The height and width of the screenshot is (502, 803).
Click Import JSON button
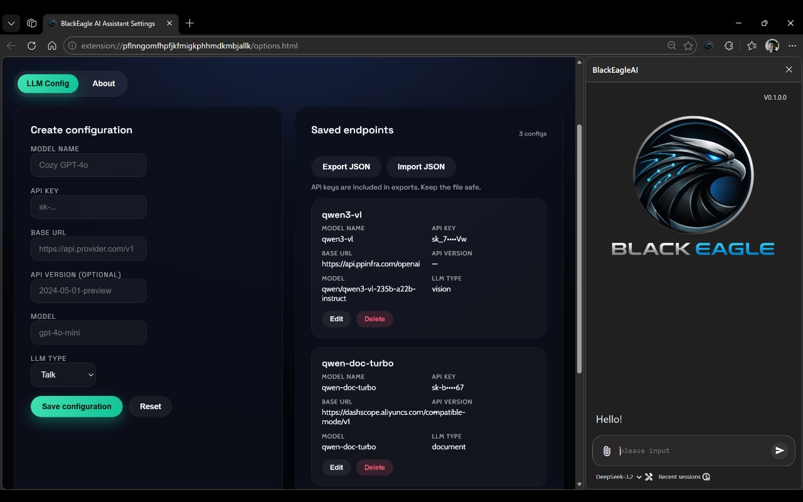click(x=421, y=167)
